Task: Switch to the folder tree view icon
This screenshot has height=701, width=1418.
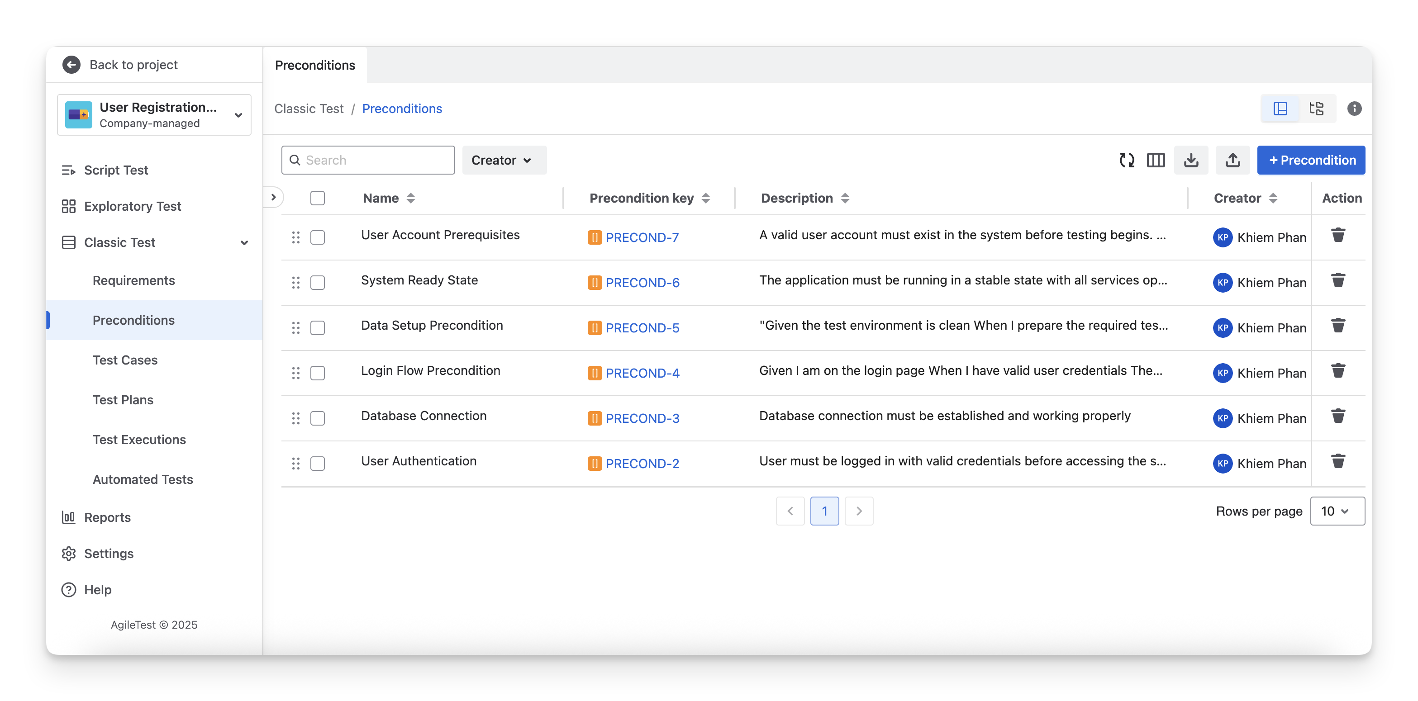Action: [x=1316, y=109]
